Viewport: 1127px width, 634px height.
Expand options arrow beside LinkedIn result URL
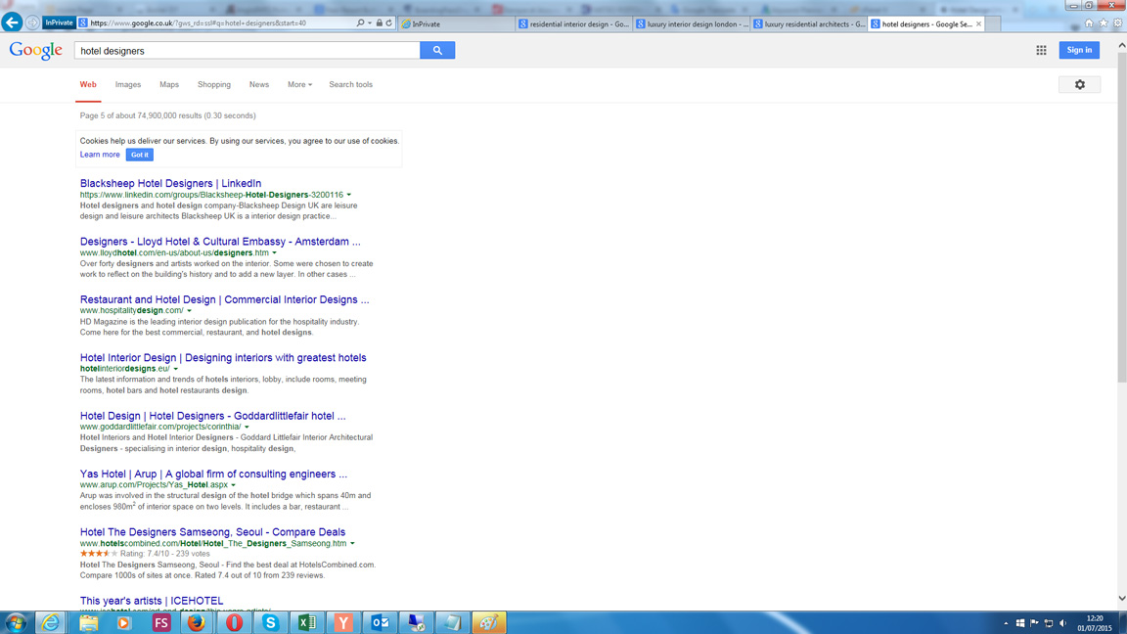[x=349, y=195]
